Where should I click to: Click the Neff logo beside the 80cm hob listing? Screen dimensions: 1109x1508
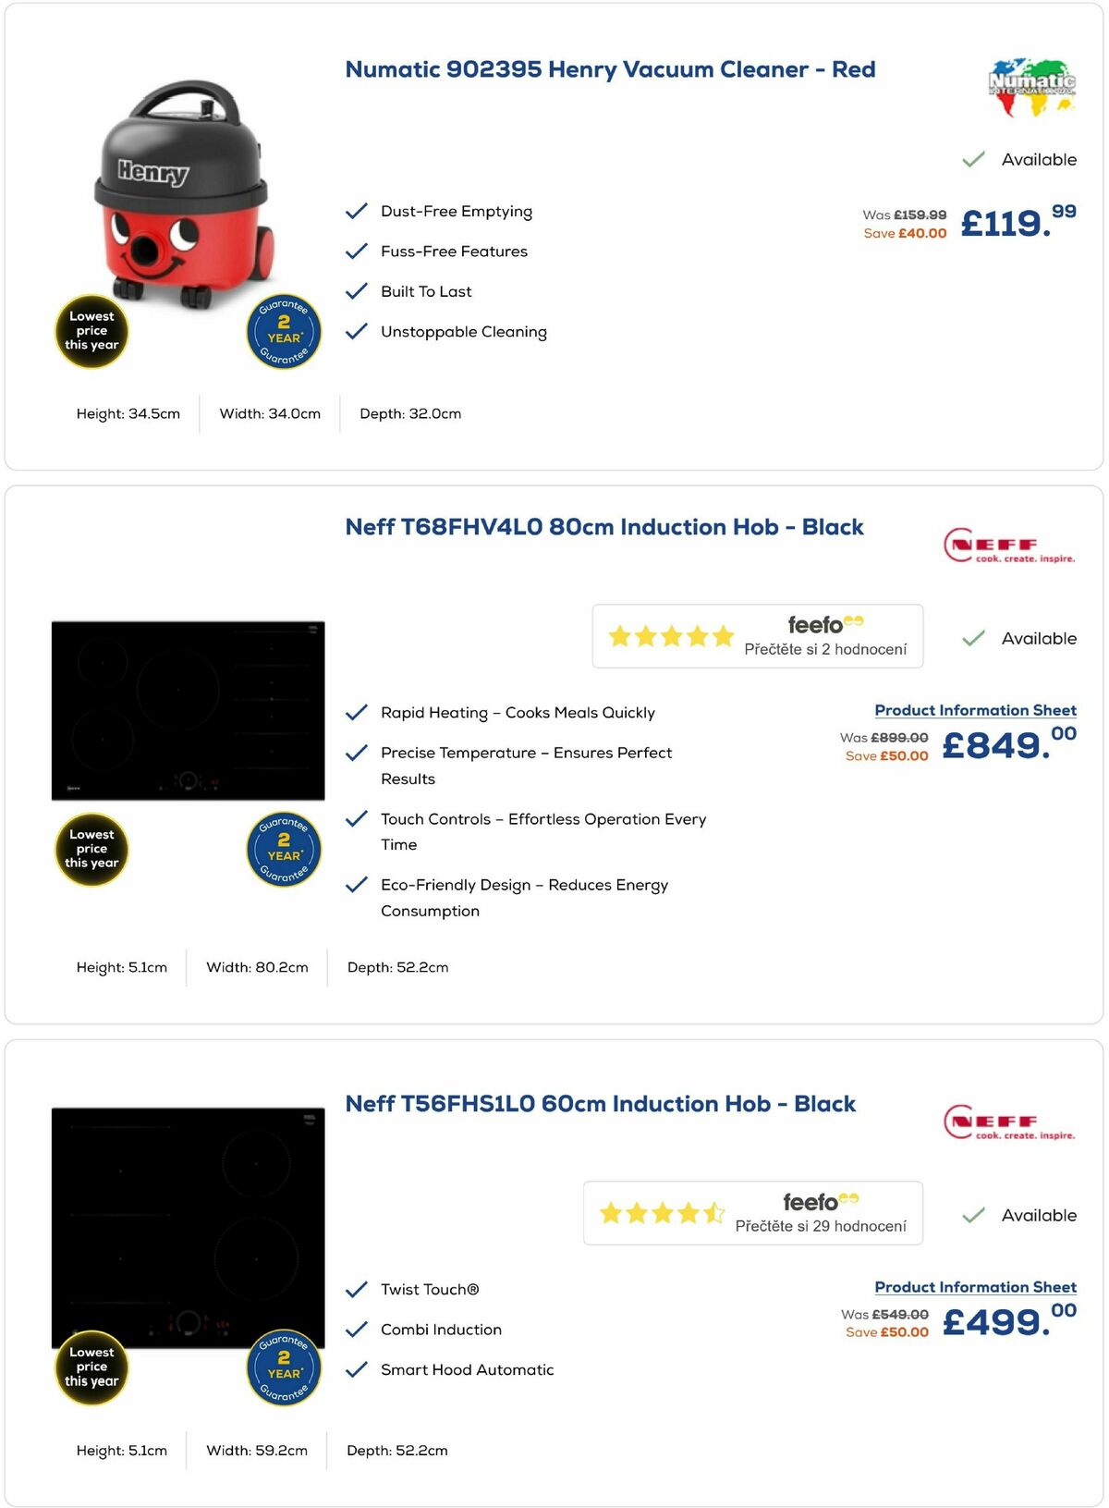point(1009,544)
